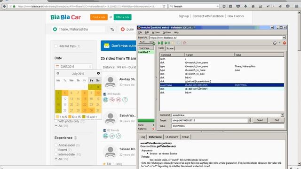Click the 16 and + legend color swatch
Viewport: 301px width, 169px height.
tap(84, 117)
